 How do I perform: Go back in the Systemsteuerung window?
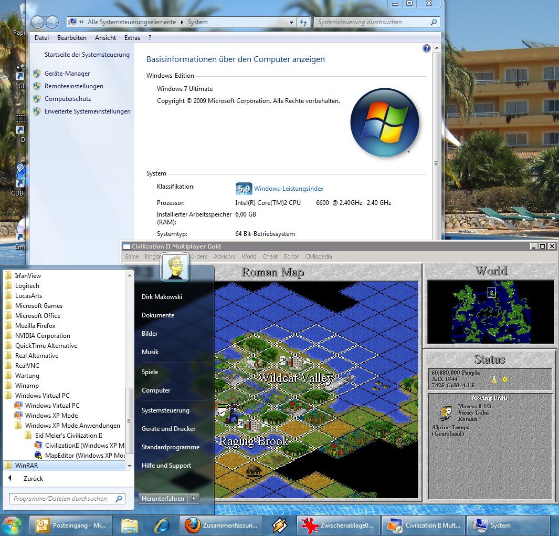pyautogui.click(x=37, y=22)
